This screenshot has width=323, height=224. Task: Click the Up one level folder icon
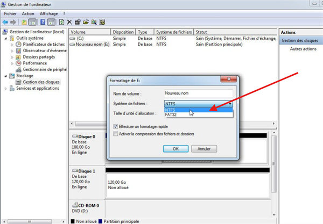(x=24, y=22)
